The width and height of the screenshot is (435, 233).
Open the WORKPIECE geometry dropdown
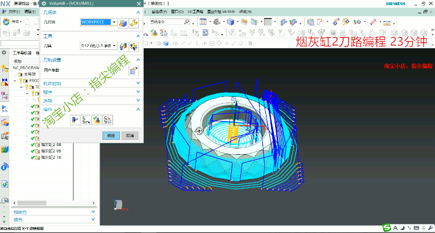pos(114,22)
